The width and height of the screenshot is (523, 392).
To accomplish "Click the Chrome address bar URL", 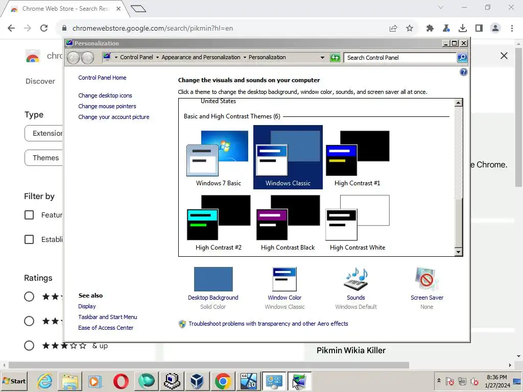I will tap(152, 29).
